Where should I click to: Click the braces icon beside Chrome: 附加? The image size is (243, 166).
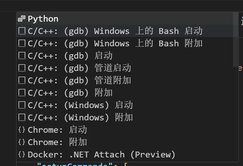[x=22, y=142]
